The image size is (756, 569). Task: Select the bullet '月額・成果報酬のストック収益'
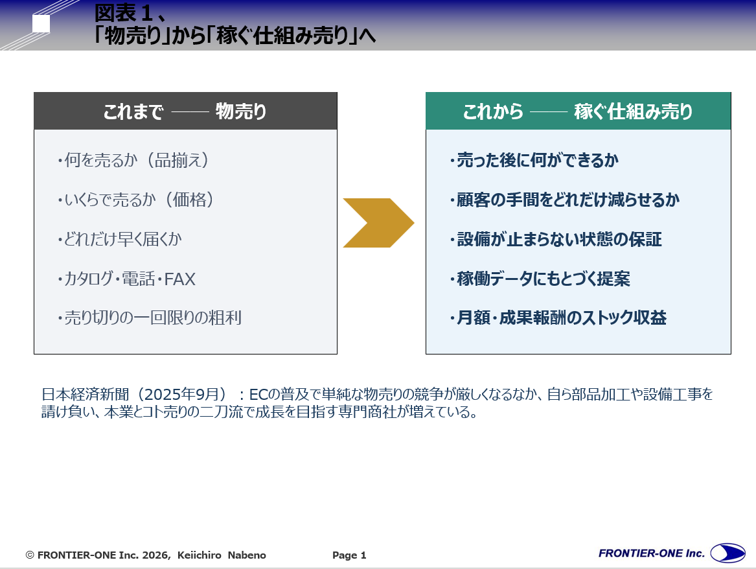[x=558, y=318]
